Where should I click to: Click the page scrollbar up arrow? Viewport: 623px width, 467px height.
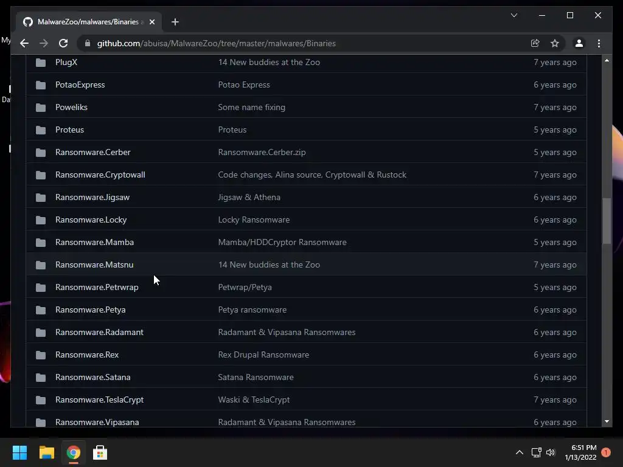click(607, 60)
